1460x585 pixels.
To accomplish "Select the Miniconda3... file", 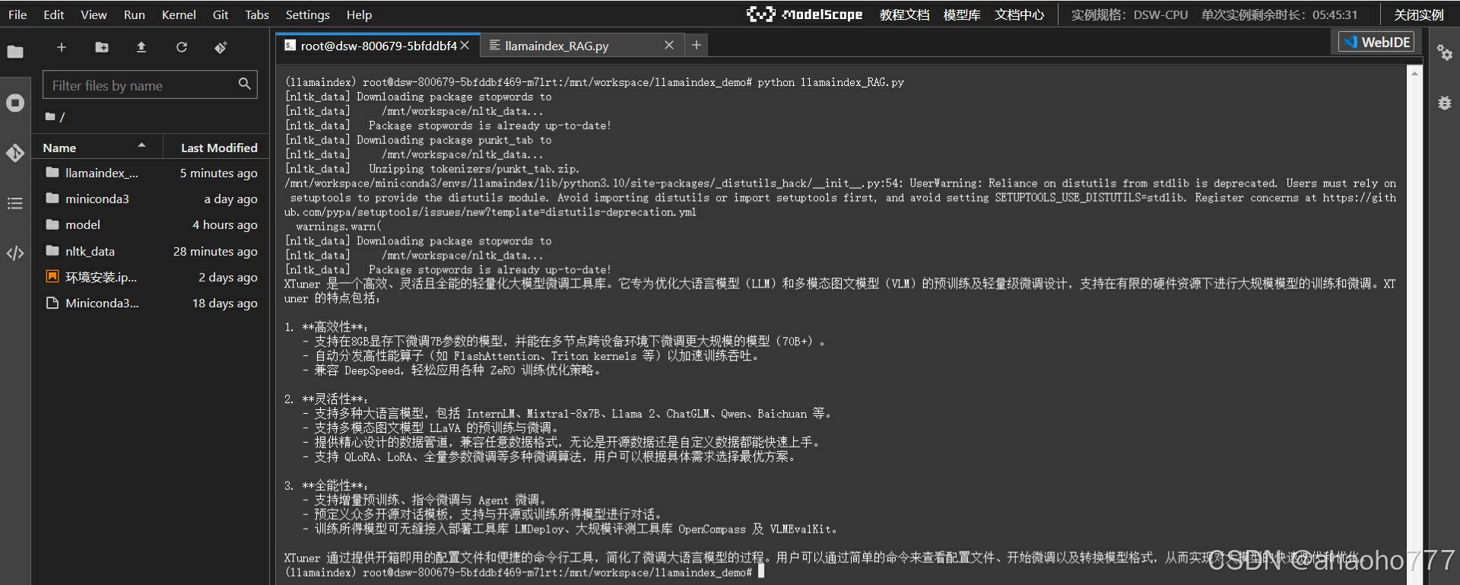I will point(151,303).
